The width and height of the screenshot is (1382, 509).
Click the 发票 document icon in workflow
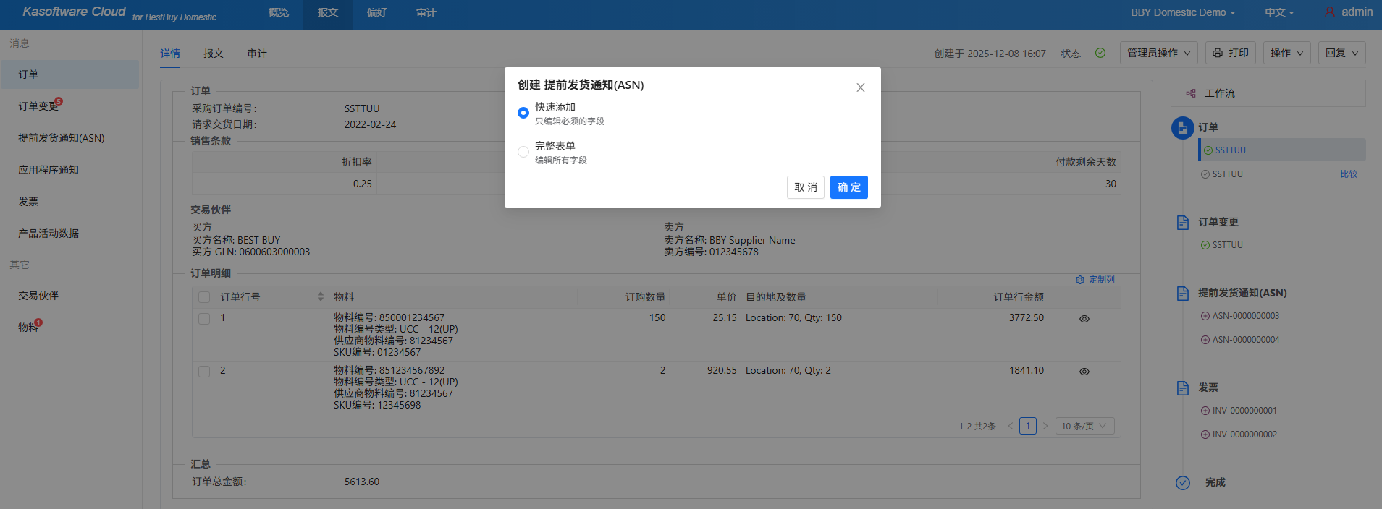click(1182, 388)
